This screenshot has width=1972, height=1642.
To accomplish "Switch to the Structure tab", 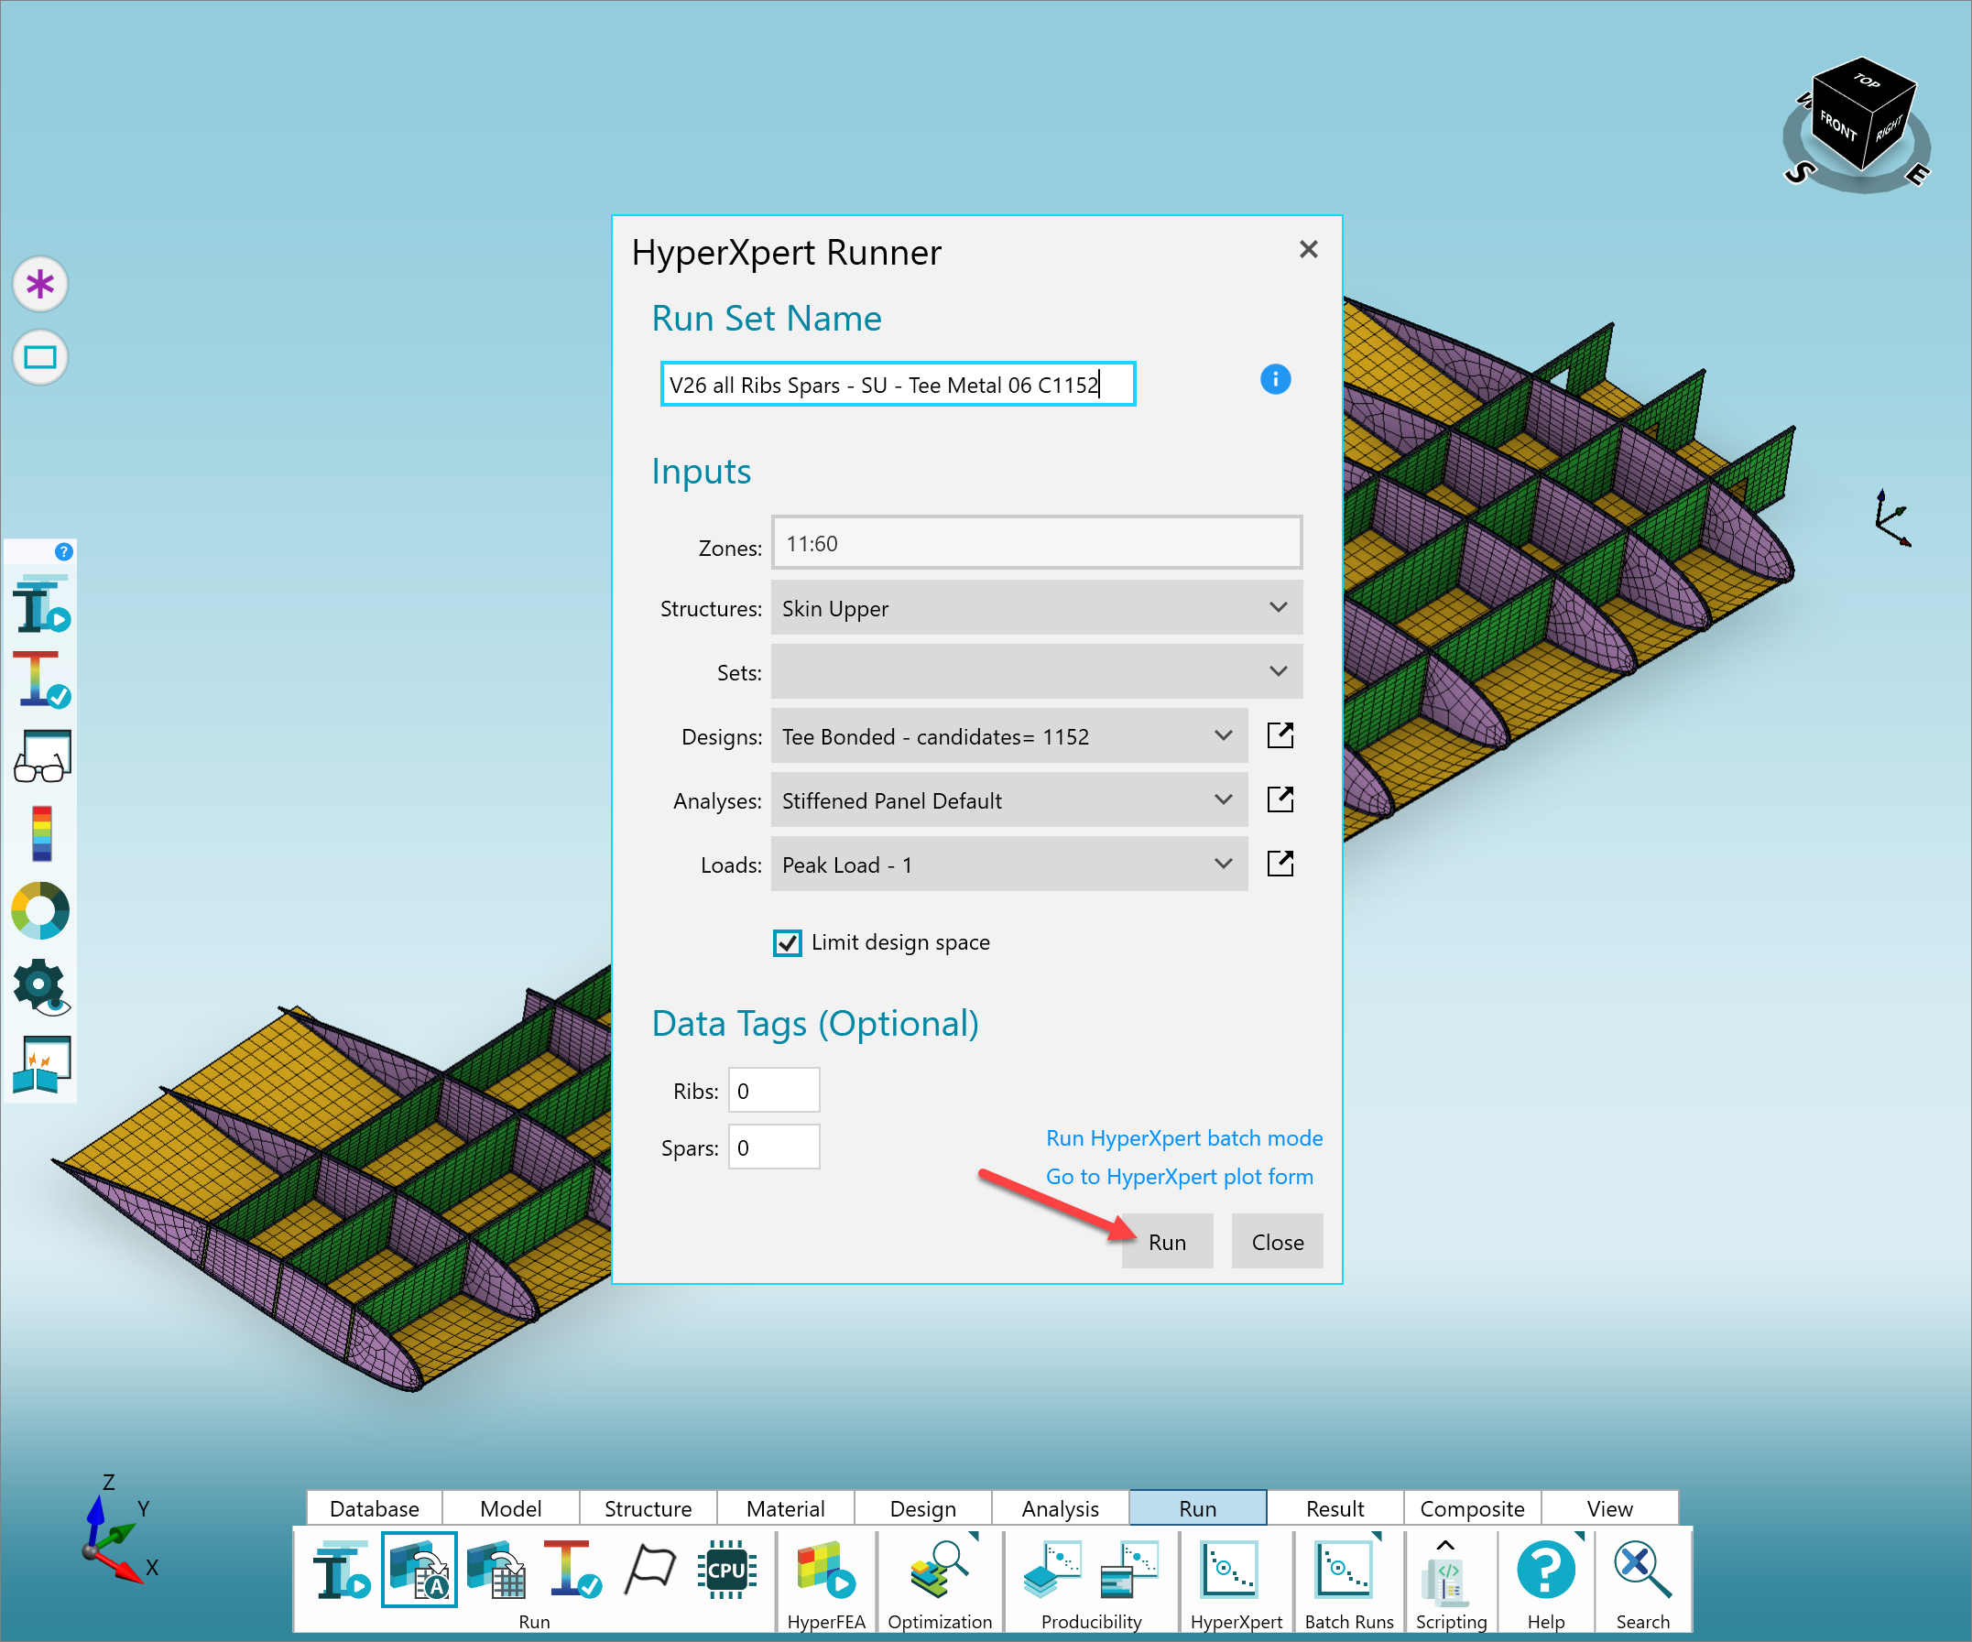I will [648, 1508].
